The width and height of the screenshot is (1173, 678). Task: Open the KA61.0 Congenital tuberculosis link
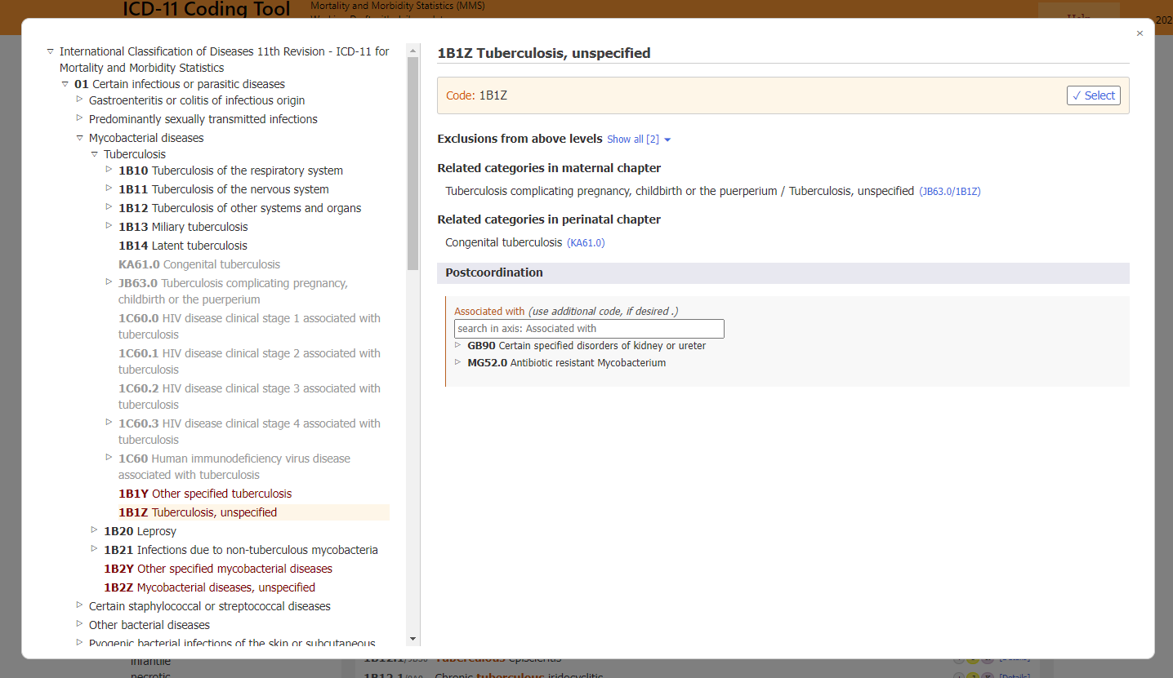586,242
